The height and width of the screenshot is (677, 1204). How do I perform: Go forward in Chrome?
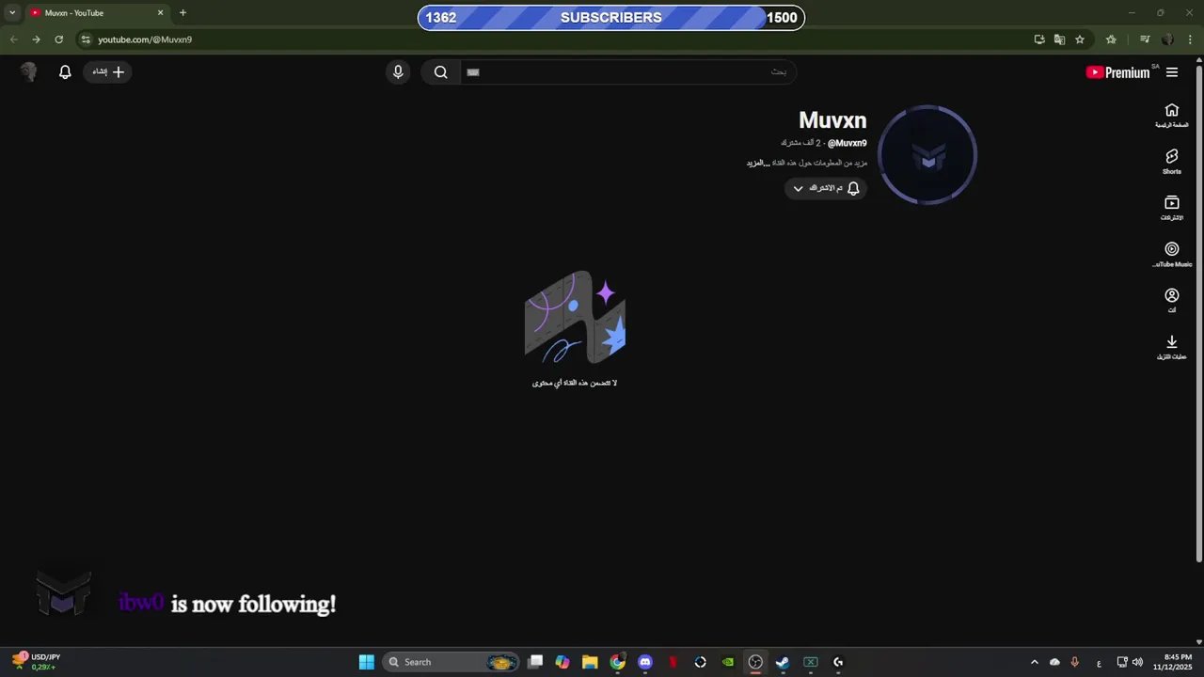[36, 39]
